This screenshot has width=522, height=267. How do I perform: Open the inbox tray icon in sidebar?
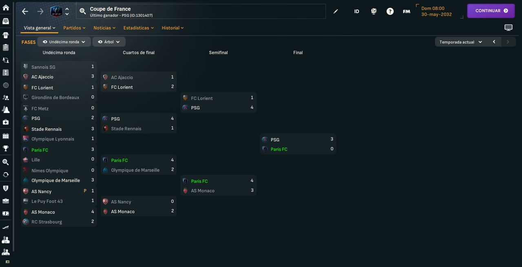(x=6, y=21)
